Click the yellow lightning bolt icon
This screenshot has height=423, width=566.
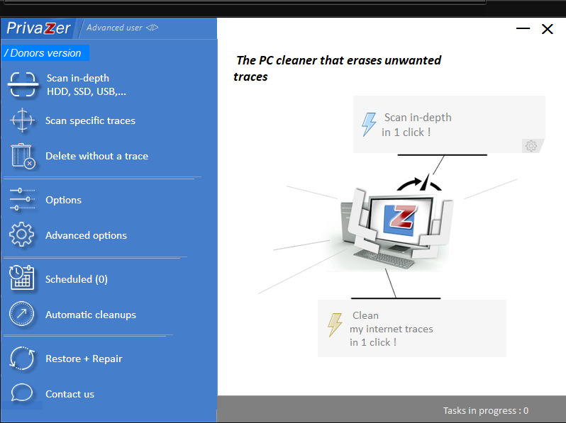(335, 325)
